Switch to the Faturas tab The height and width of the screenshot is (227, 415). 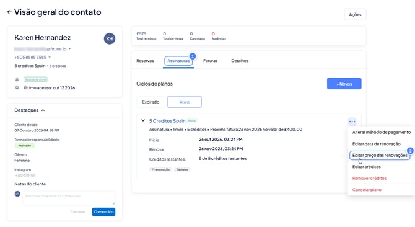click(x=211, y=61)
